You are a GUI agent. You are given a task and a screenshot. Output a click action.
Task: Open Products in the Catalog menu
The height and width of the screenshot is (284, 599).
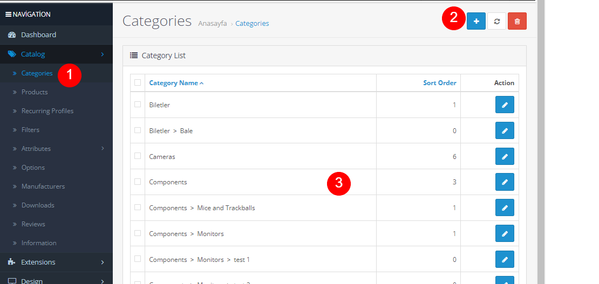click(35, 92)
